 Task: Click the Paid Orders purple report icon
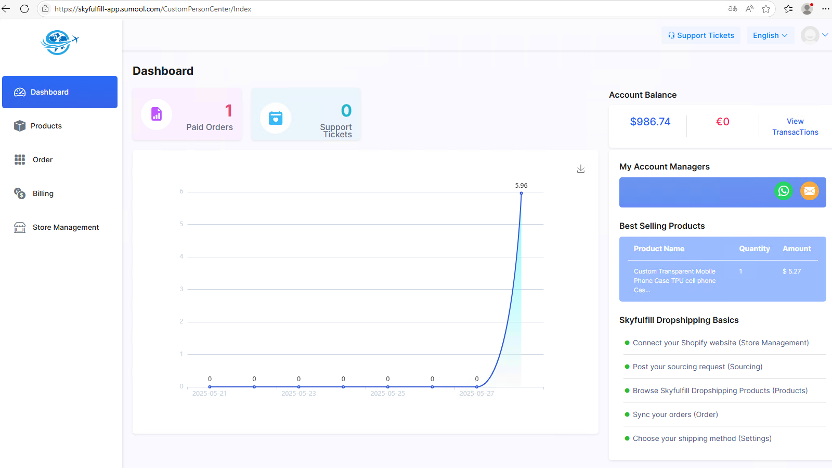click(x=157, y=114)
